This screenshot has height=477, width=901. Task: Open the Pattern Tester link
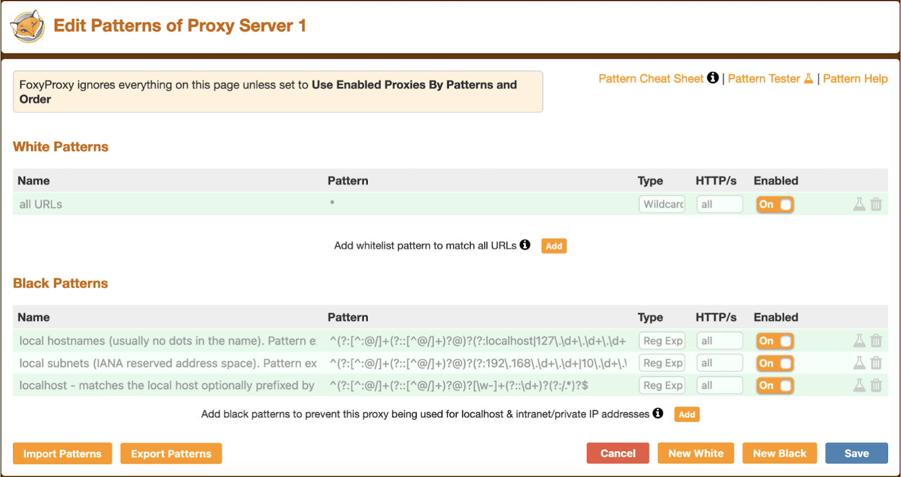tap(764, 78)
